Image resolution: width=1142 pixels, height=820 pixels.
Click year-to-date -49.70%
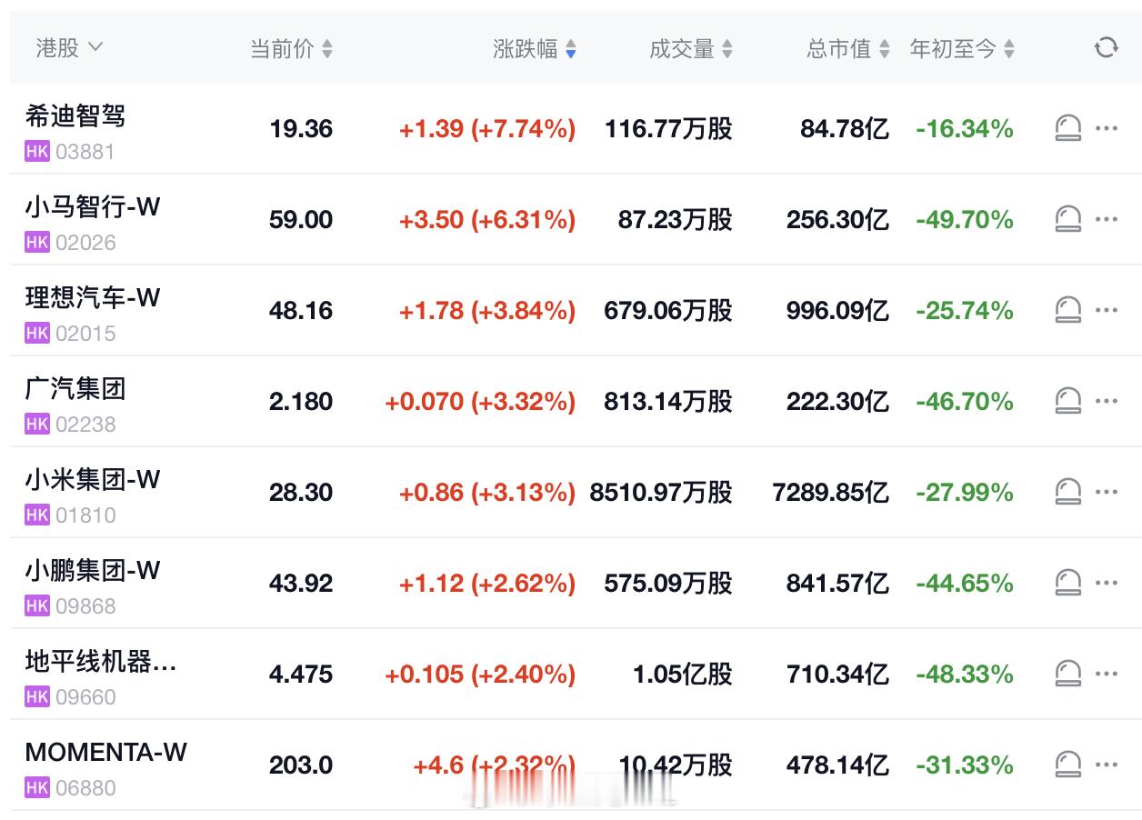pos(965,220)
